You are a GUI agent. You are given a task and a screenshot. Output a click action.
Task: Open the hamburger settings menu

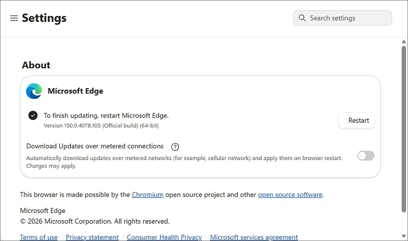pyautogui.click(x=14, y=18)
